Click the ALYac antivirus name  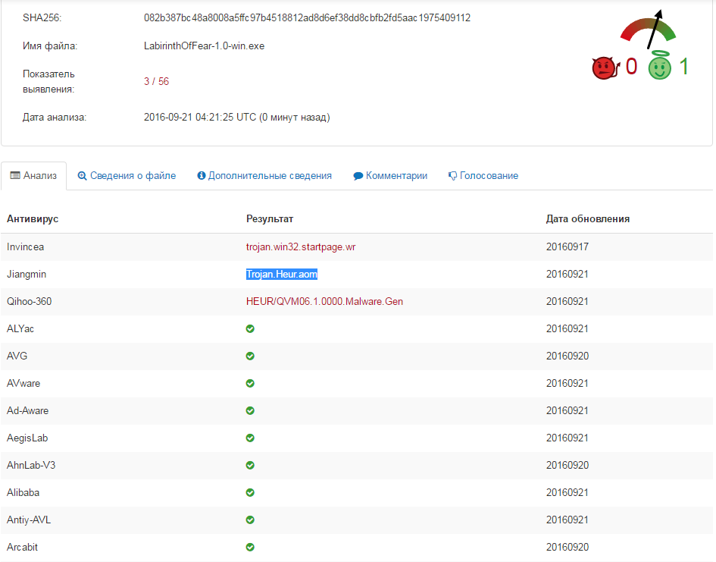20,328
